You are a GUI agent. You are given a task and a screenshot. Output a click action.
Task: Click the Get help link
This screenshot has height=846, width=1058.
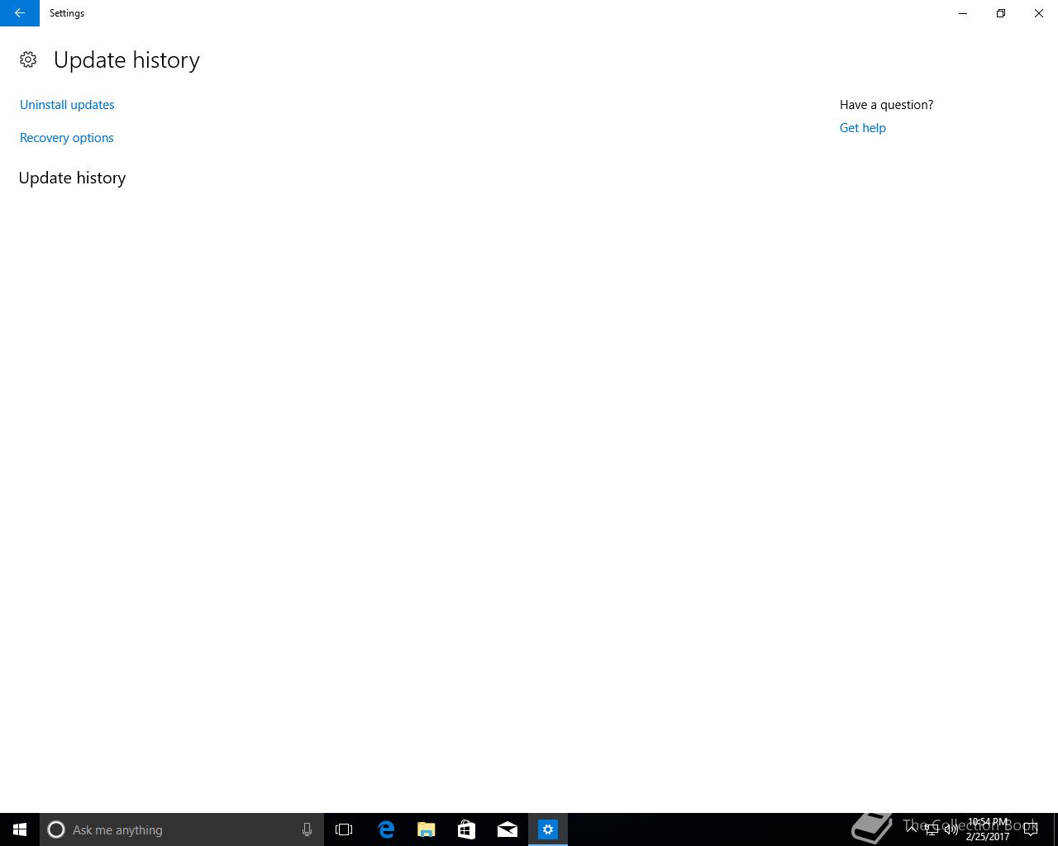[862, 128]
